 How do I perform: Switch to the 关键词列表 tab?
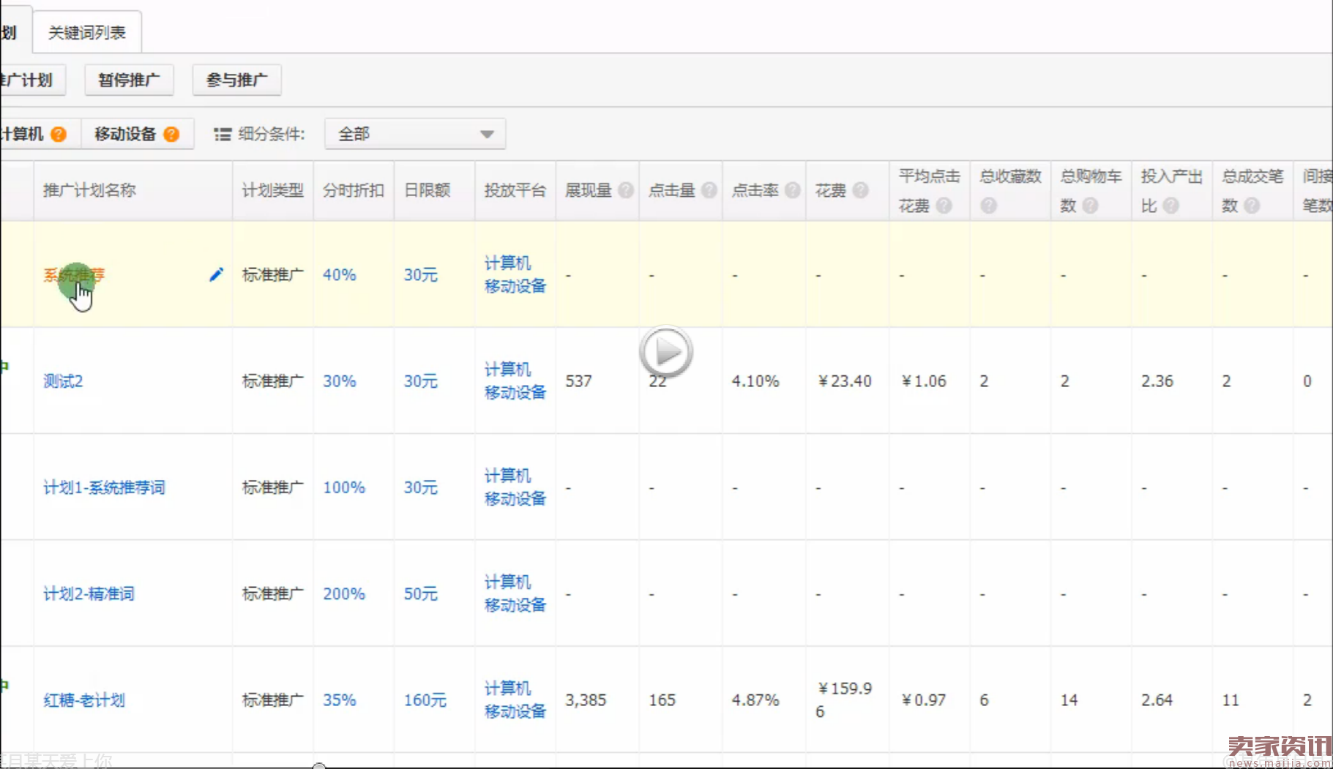[87, 32]
